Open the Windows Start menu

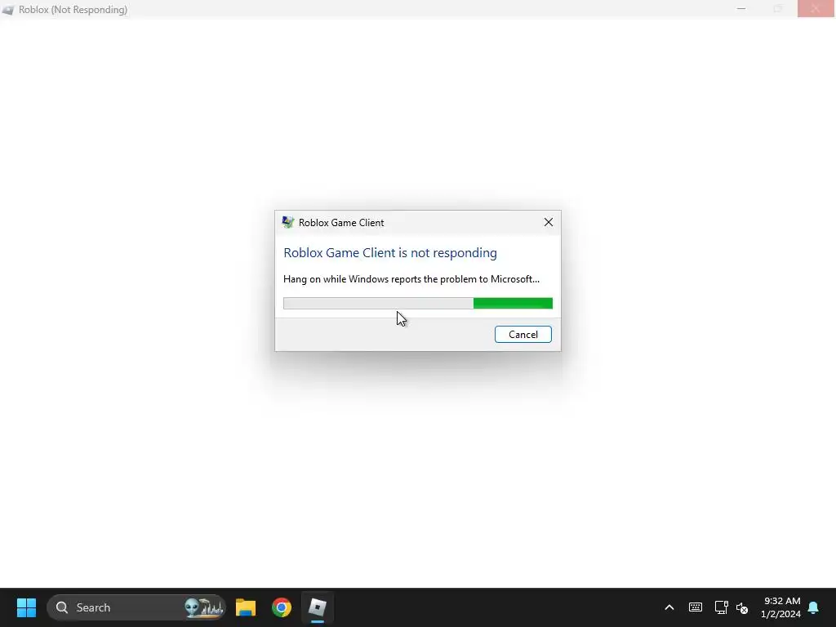[x=26, y=607]
